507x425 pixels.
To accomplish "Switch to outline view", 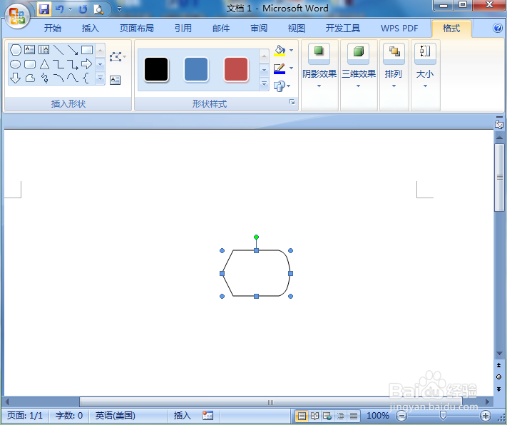I will 340,416.
